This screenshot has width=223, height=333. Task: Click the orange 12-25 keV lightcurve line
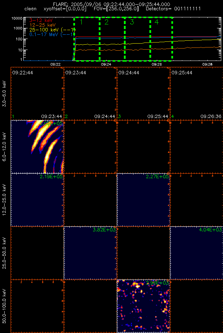(149, 49)
